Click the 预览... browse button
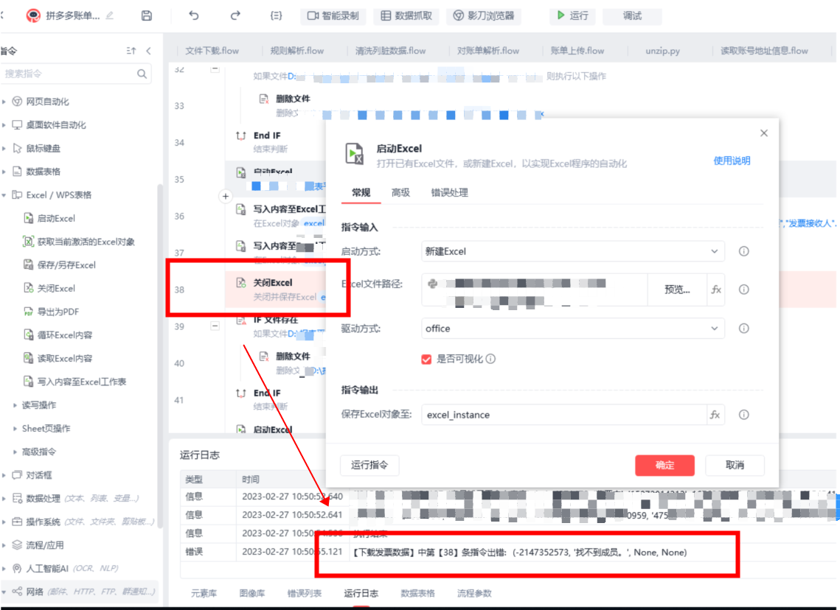840x610 pixels. [677, 290]
